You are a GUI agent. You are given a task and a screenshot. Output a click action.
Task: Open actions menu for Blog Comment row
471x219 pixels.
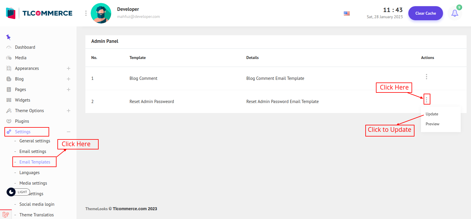(x=426, y=77)
